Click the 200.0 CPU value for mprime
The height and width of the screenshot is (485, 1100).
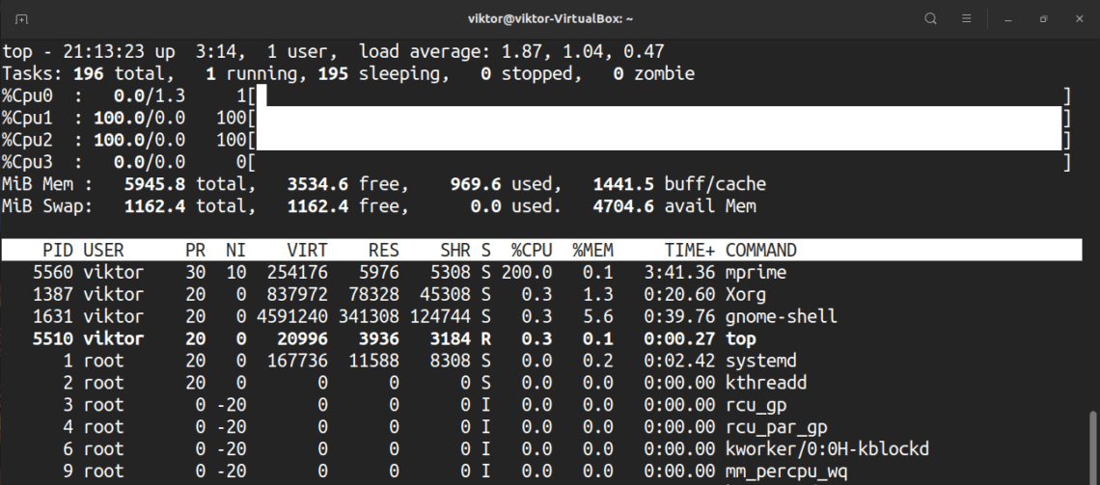[526, 272]
